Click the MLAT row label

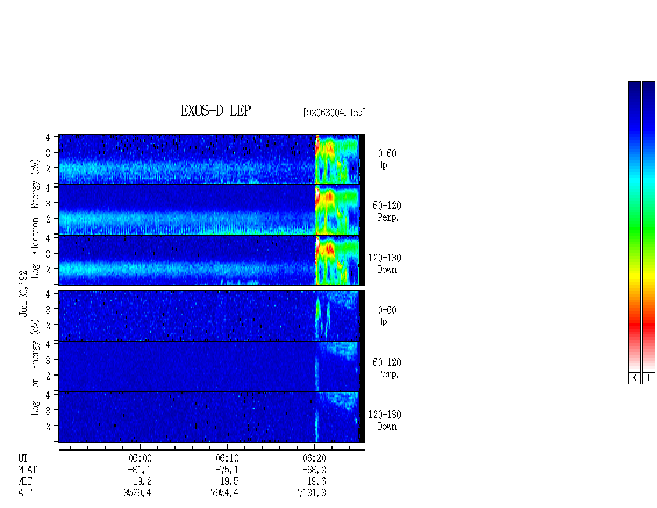27,470
